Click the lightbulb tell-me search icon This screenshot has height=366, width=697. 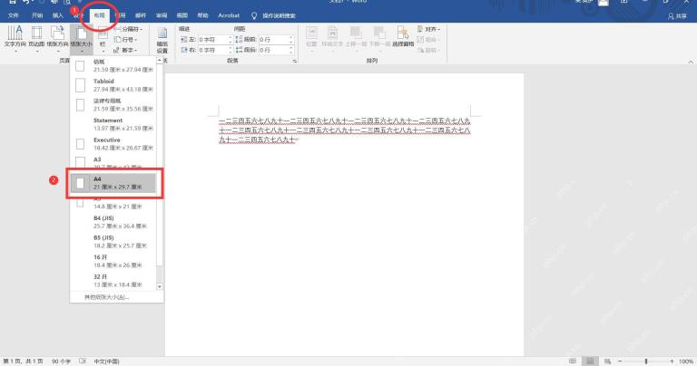(x=254, y=15)
